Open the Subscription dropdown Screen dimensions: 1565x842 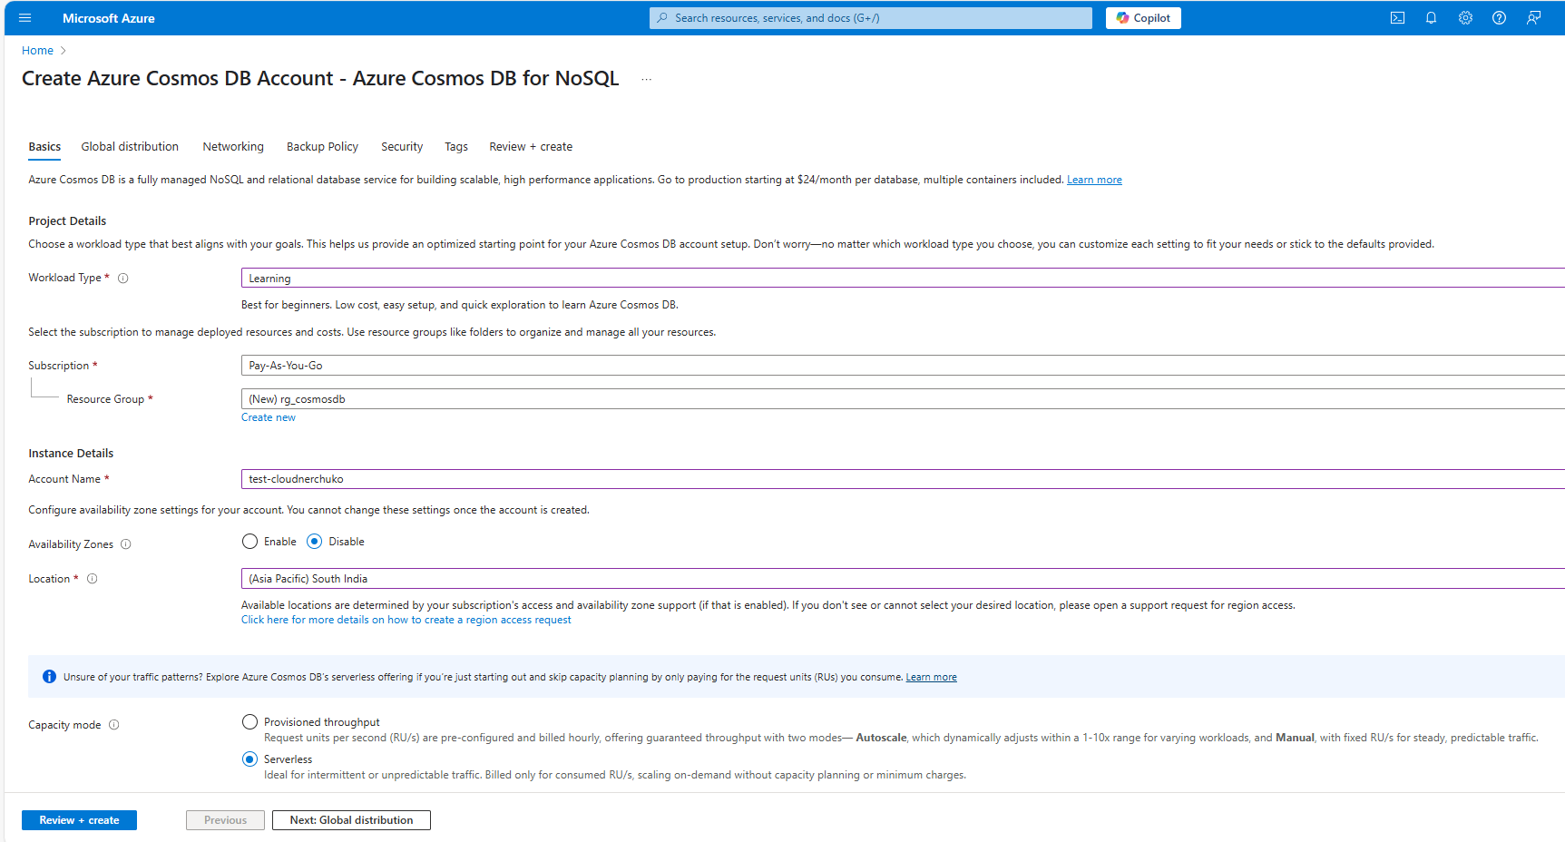point(903,366)
